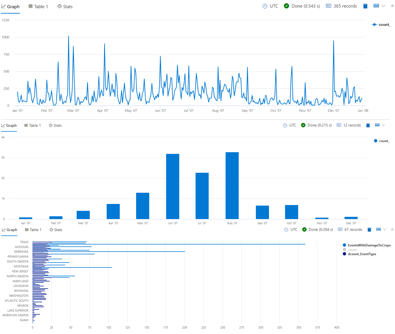
Task: Copy results with clipboard icon near 12 records
Action: (368, 125)
